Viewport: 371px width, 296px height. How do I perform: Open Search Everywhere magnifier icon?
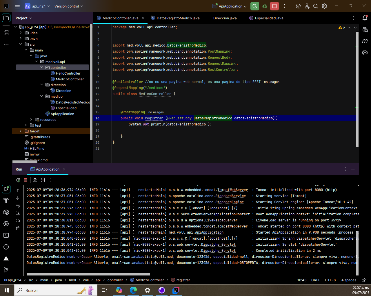coord(316,6)
